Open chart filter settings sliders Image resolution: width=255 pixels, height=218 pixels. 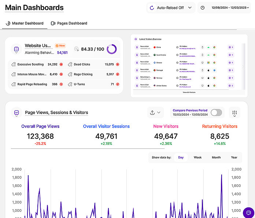coord(234,113)
